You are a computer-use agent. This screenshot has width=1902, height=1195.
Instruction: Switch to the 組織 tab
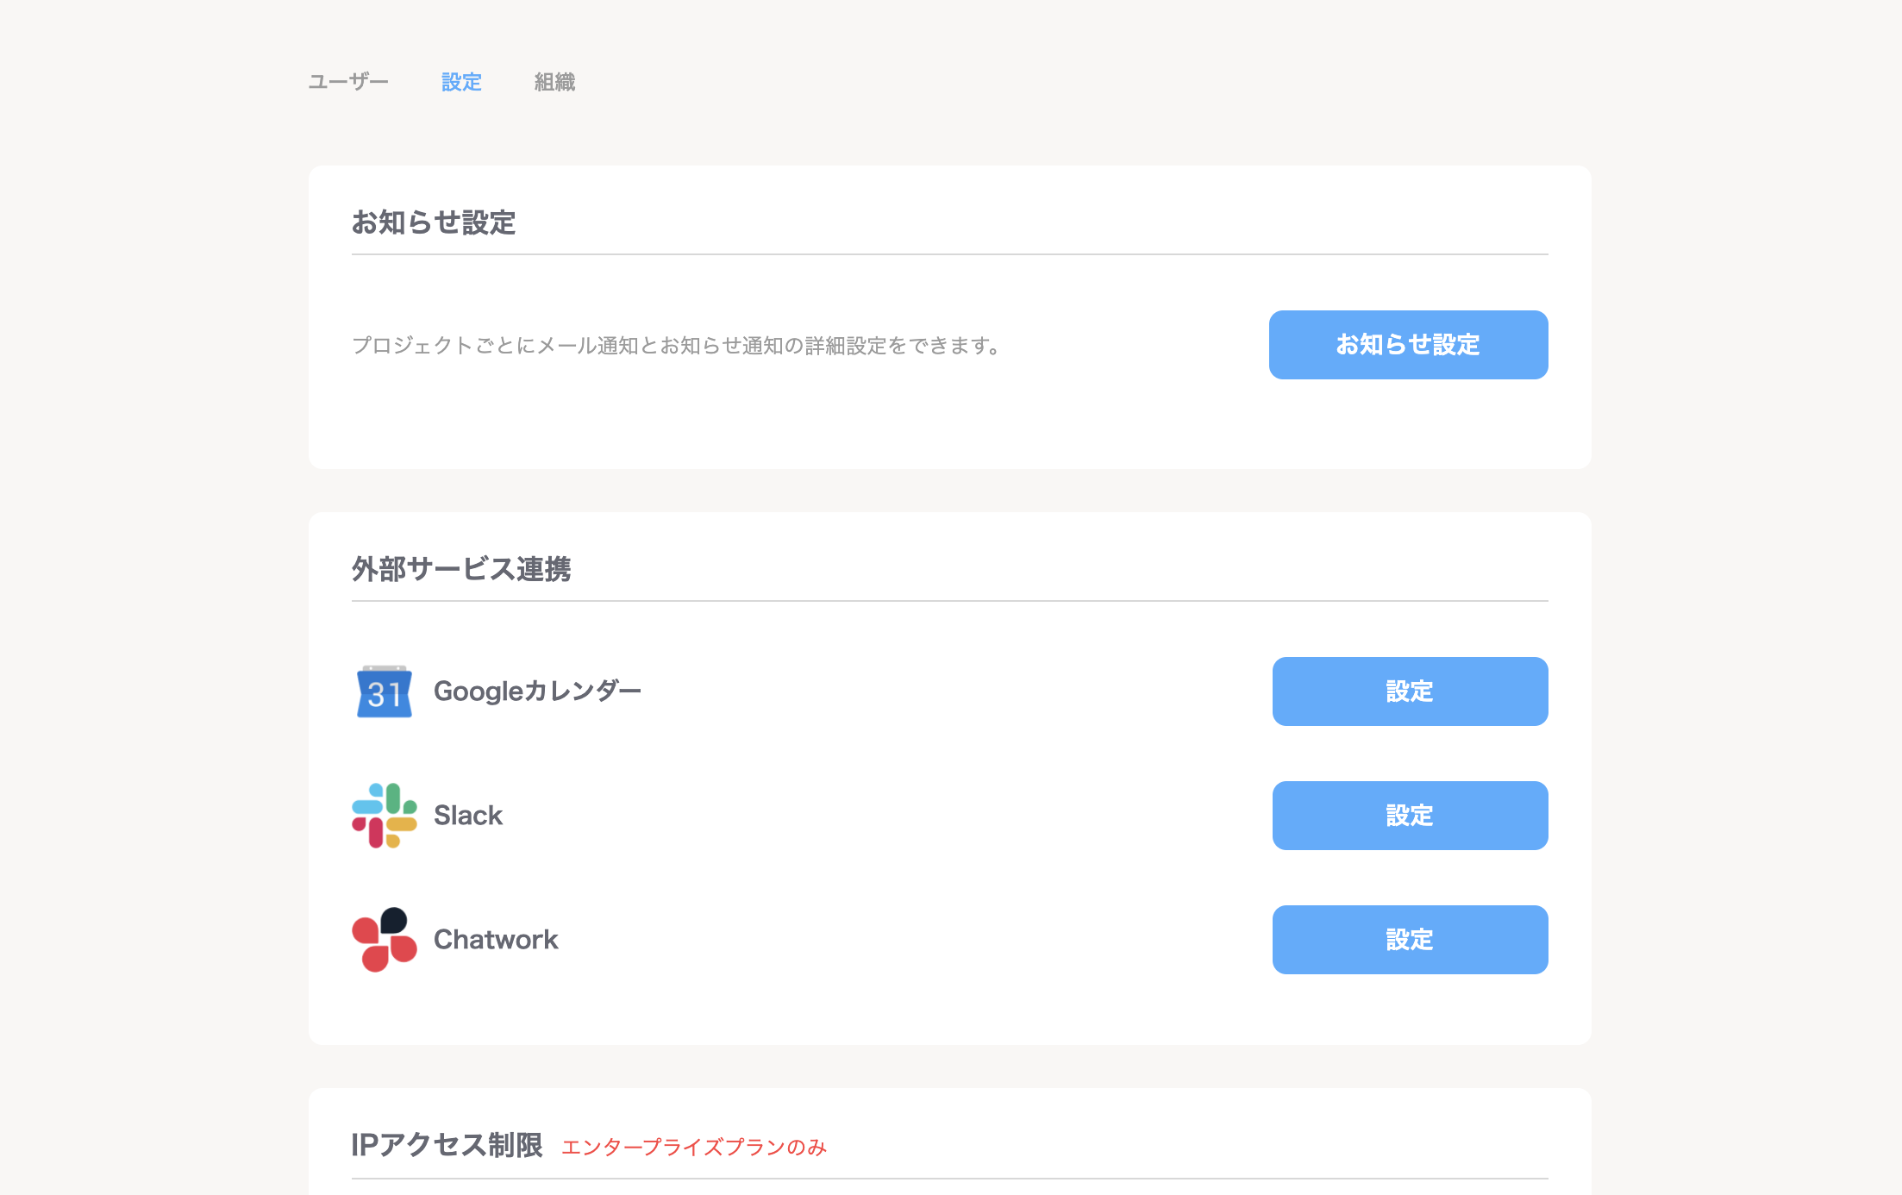554,82
